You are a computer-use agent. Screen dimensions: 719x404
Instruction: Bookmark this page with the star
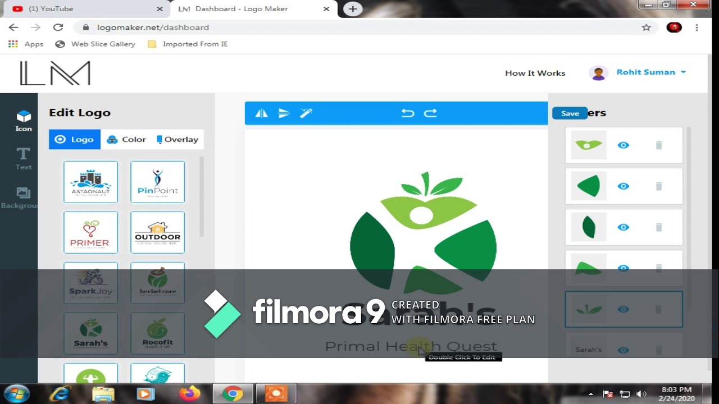[x=647, y=27]
